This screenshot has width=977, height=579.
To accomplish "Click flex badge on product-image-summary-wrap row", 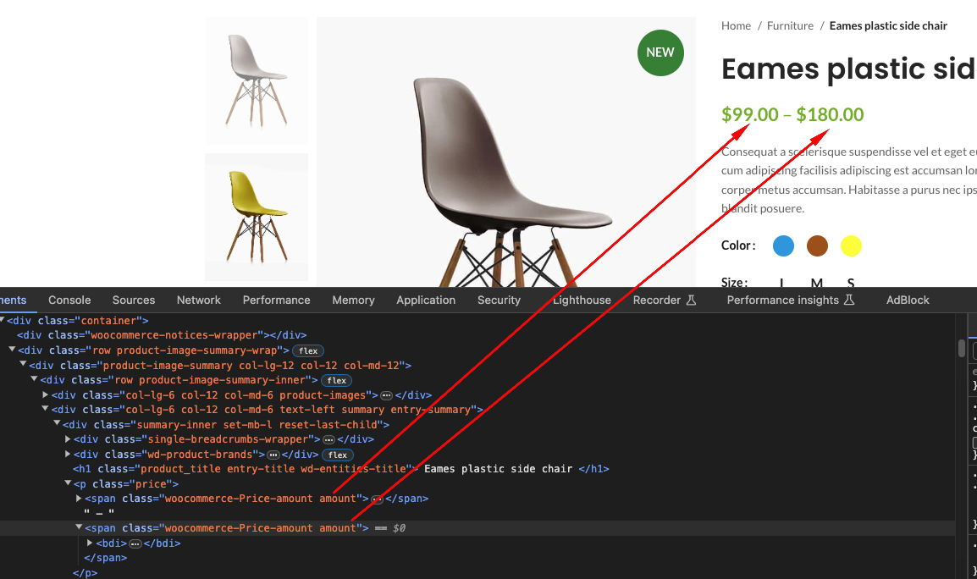I will tap(308, 351).
